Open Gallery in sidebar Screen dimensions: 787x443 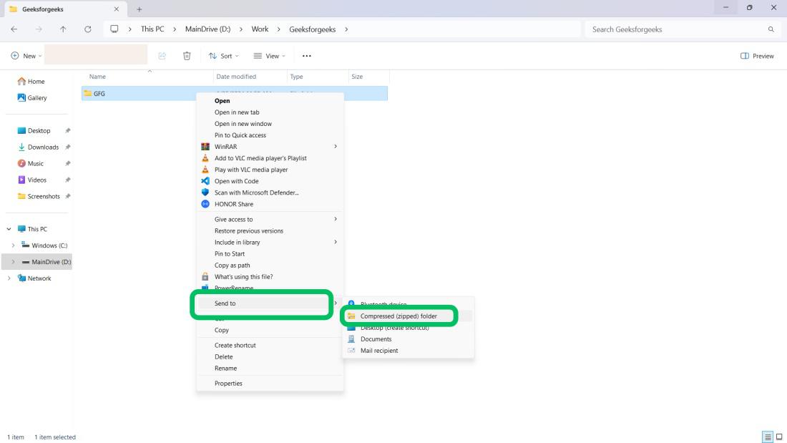tap(32, 98)
